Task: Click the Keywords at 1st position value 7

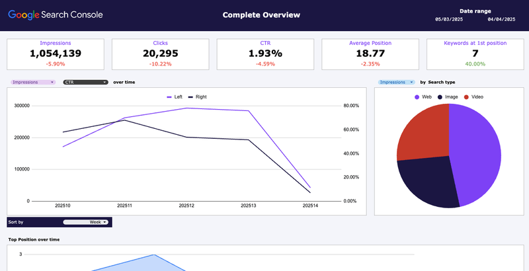Action: [x=475, y=54]
